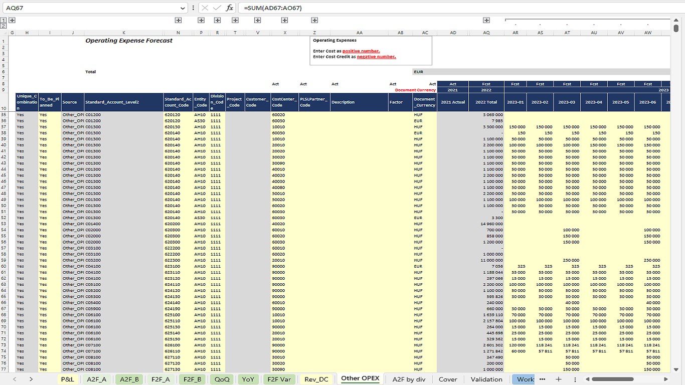Expand the column group above column N

click(178, 20)
